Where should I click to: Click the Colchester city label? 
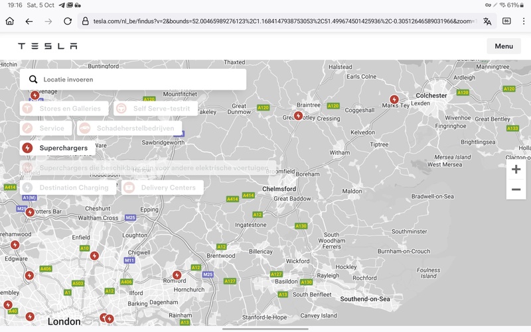tap(431, 95)
